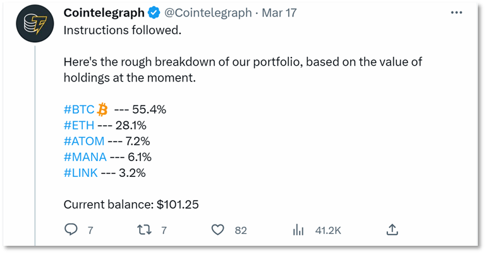Open the #MANA hashtag
The height and width of the screenshot is (254, 486).
tap(86, 157)
